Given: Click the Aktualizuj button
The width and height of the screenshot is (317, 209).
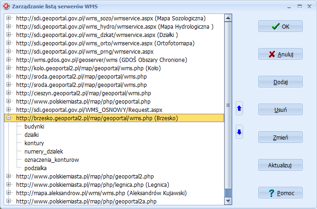Looking at the screenshot, I should pyautogui.click(x=280, y=165).
